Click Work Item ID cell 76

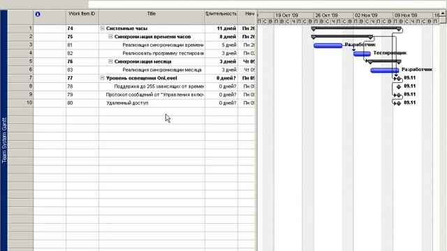(x=82, y=61)
